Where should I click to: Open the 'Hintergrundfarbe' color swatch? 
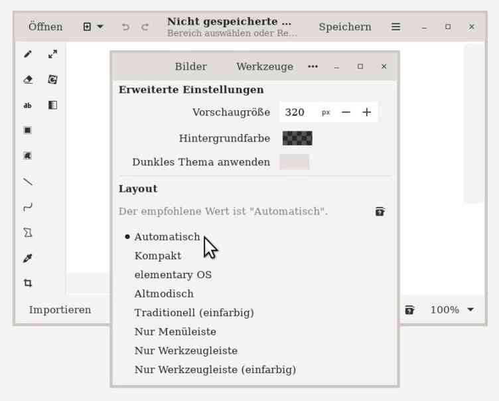(297, 138)
